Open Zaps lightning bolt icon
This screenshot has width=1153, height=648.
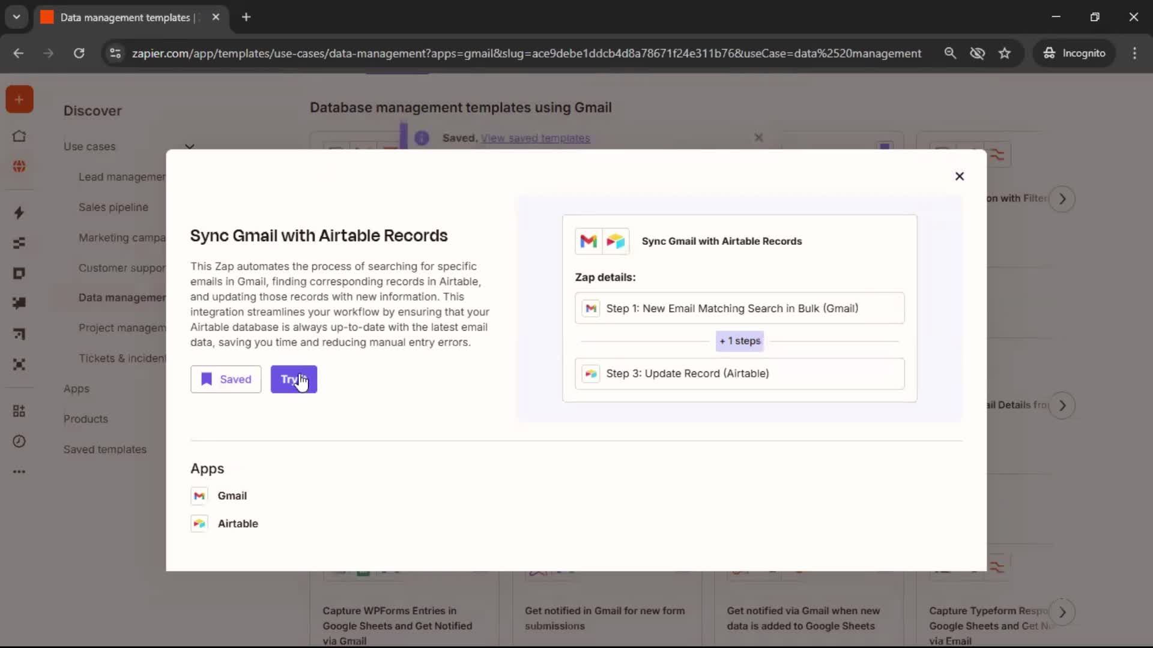pos(19,213)
